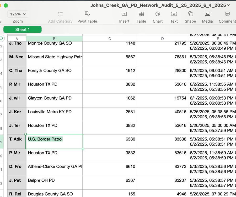Viewport: 236px width, 197px height.
Task: Select the cell with value 1062
Action: 110,100
